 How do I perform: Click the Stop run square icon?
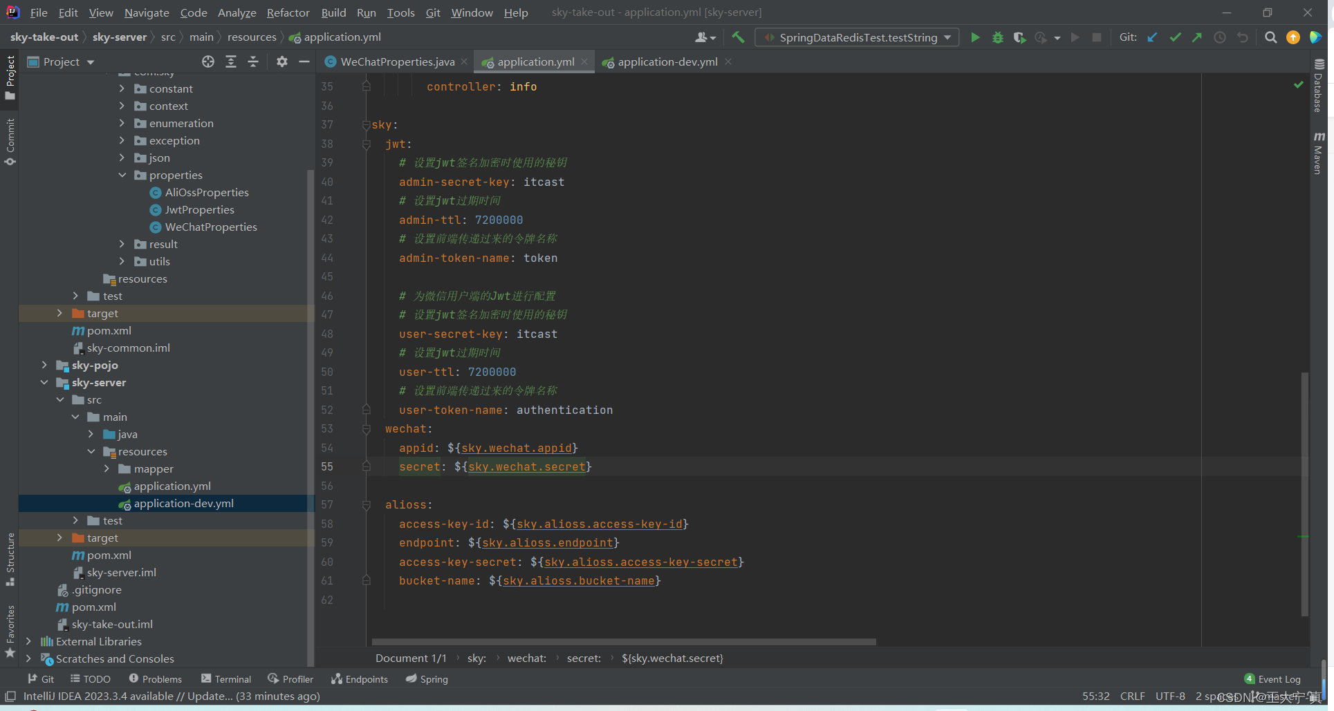1097,37
